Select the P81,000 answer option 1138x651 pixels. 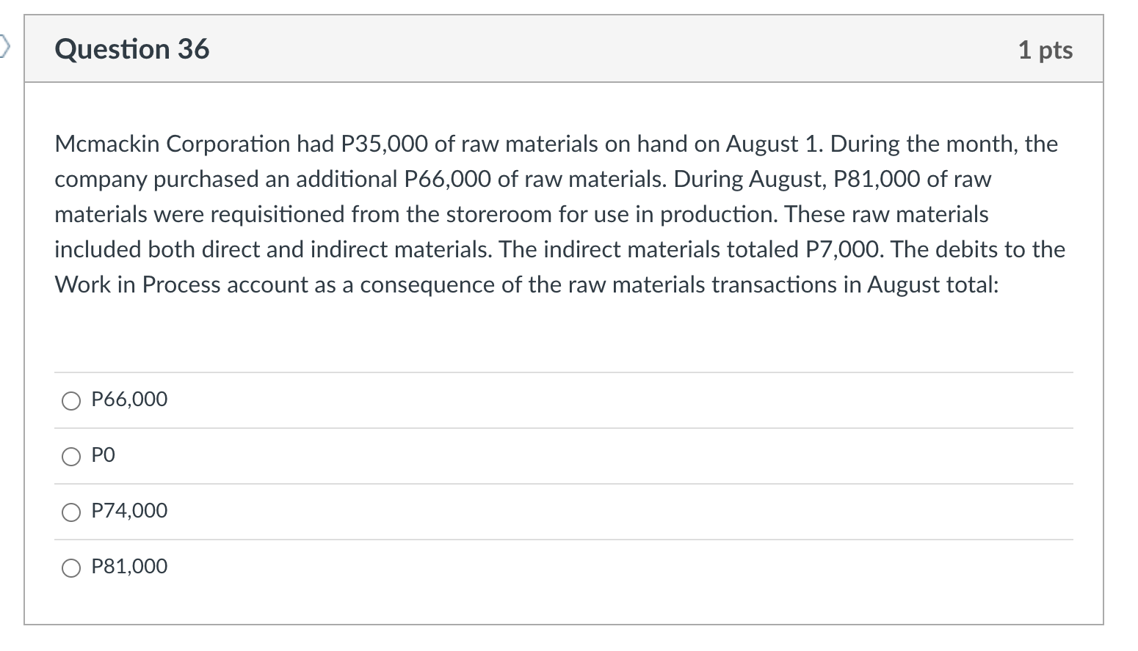pos(70,567)
